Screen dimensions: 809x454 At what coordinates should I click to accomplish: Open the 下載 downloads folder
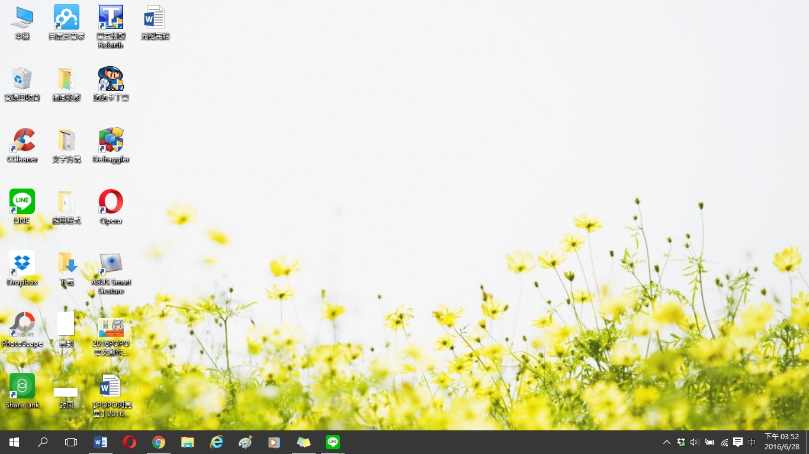coord(66,268)
